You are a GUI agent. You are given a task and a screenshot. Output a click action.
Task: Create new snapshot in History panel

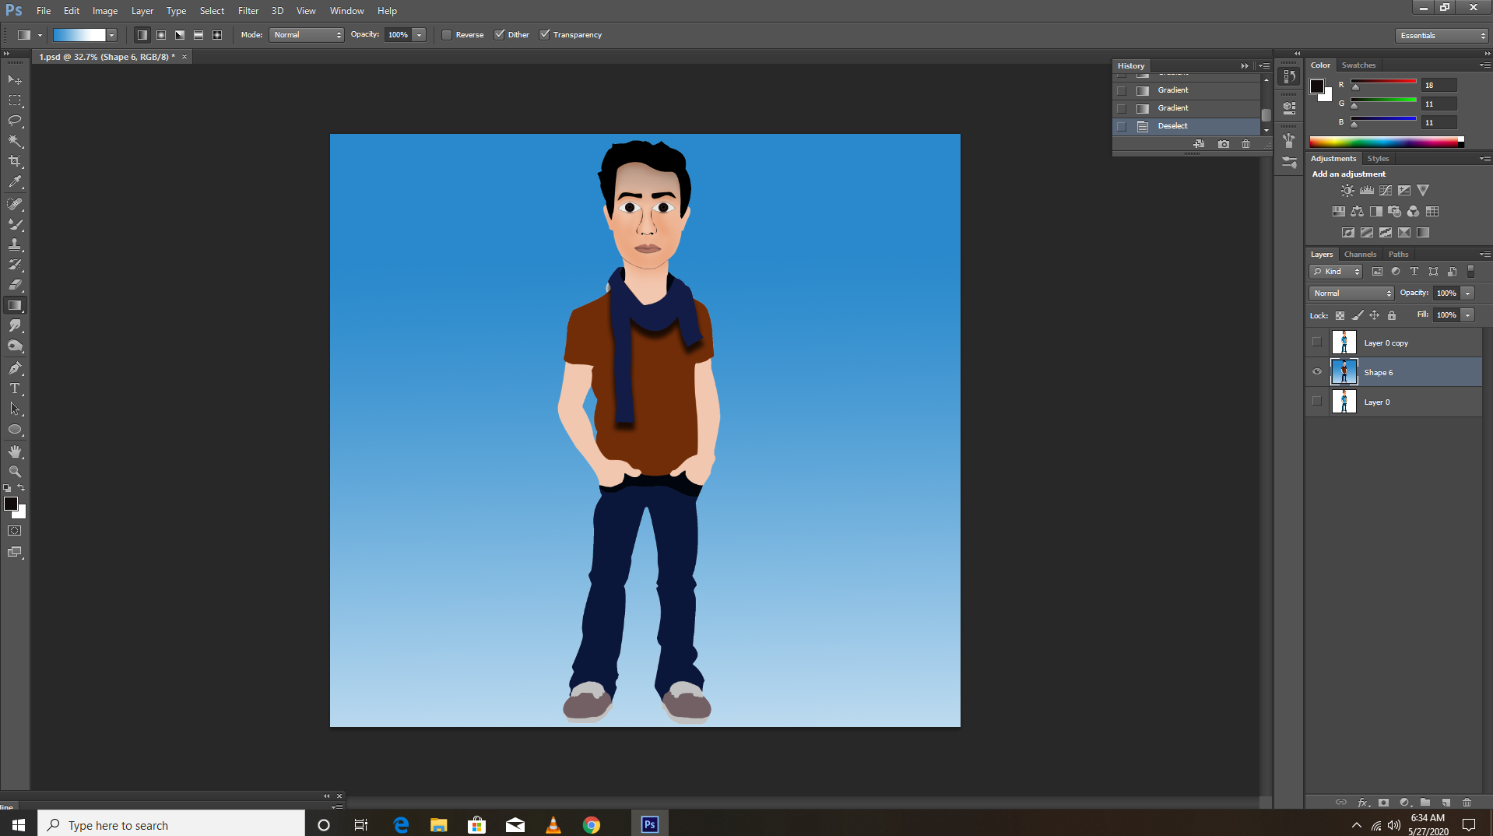(x=1224, y=144)
